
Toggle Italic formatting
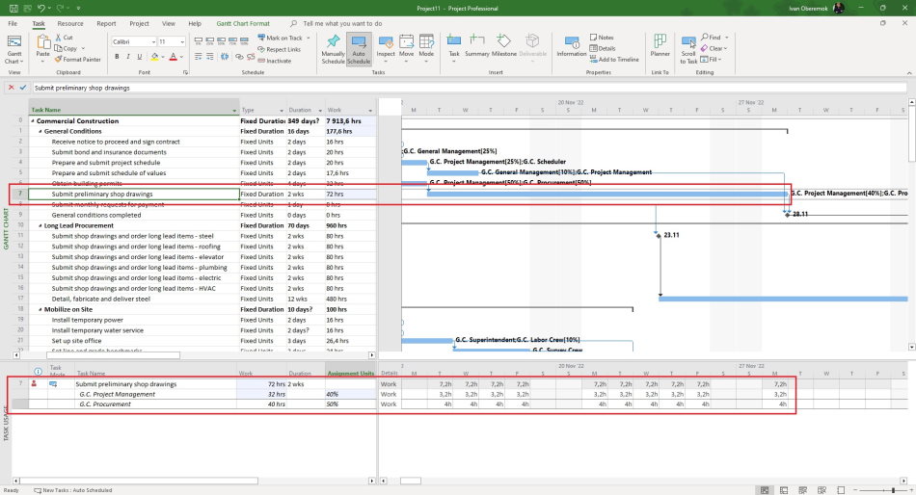tap(128, 57)
